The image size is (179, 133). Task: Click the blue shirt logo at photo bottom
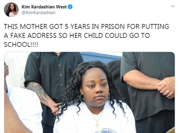[106, 131]
